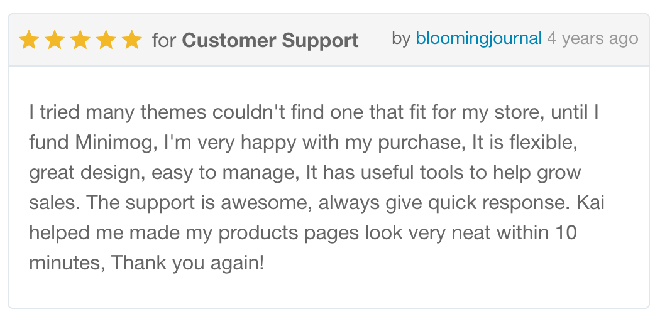Open the bloomingjournal reviewer profile link
This screenshot has height=319, width=655.
pyautogui.click(x=478, y=39)
